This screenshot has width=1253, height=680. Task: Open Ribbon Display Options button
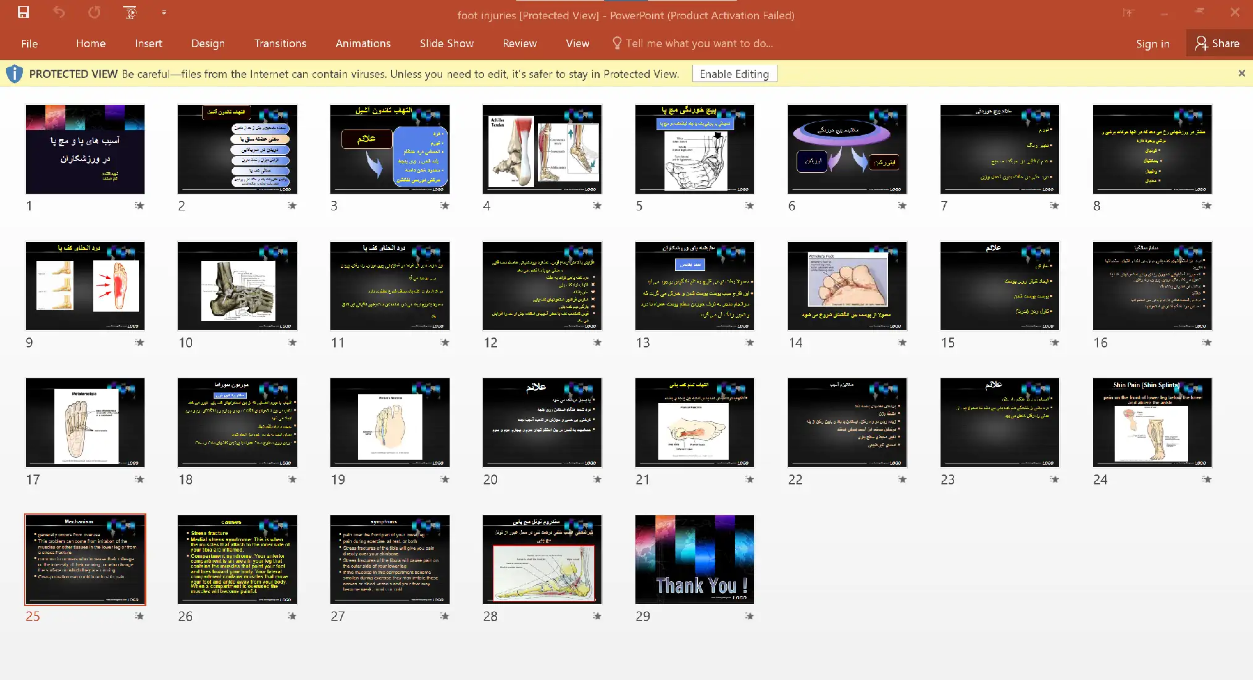(1128, 12)
